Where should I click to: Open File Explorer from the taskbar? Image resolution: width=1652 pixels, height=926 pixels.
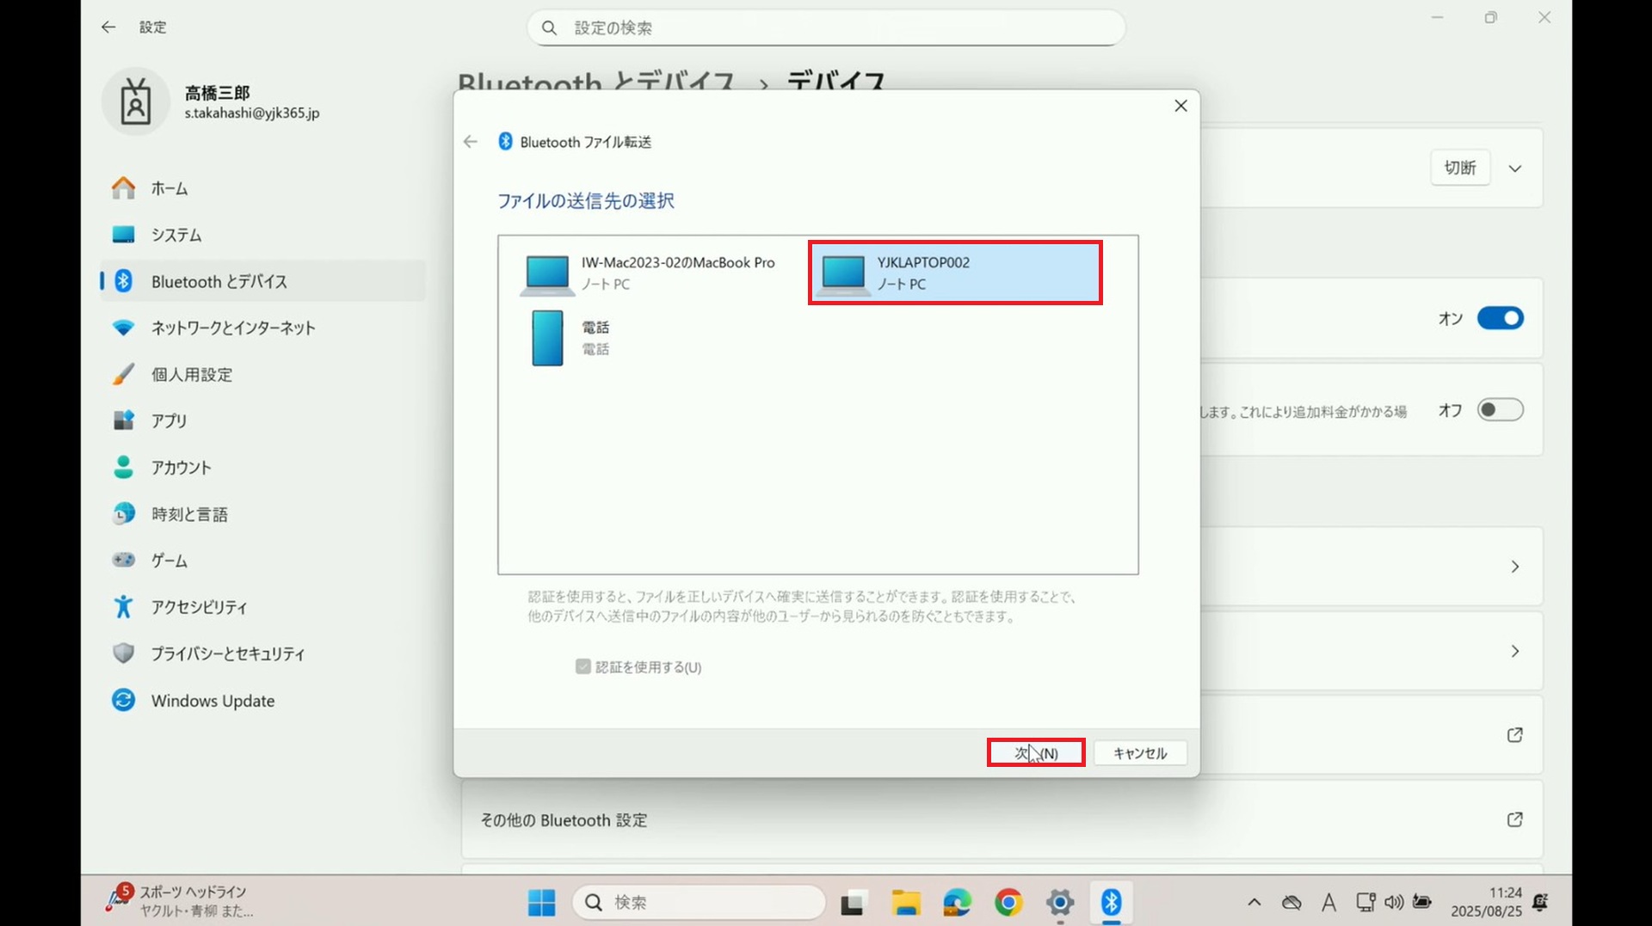pos(905,902)
